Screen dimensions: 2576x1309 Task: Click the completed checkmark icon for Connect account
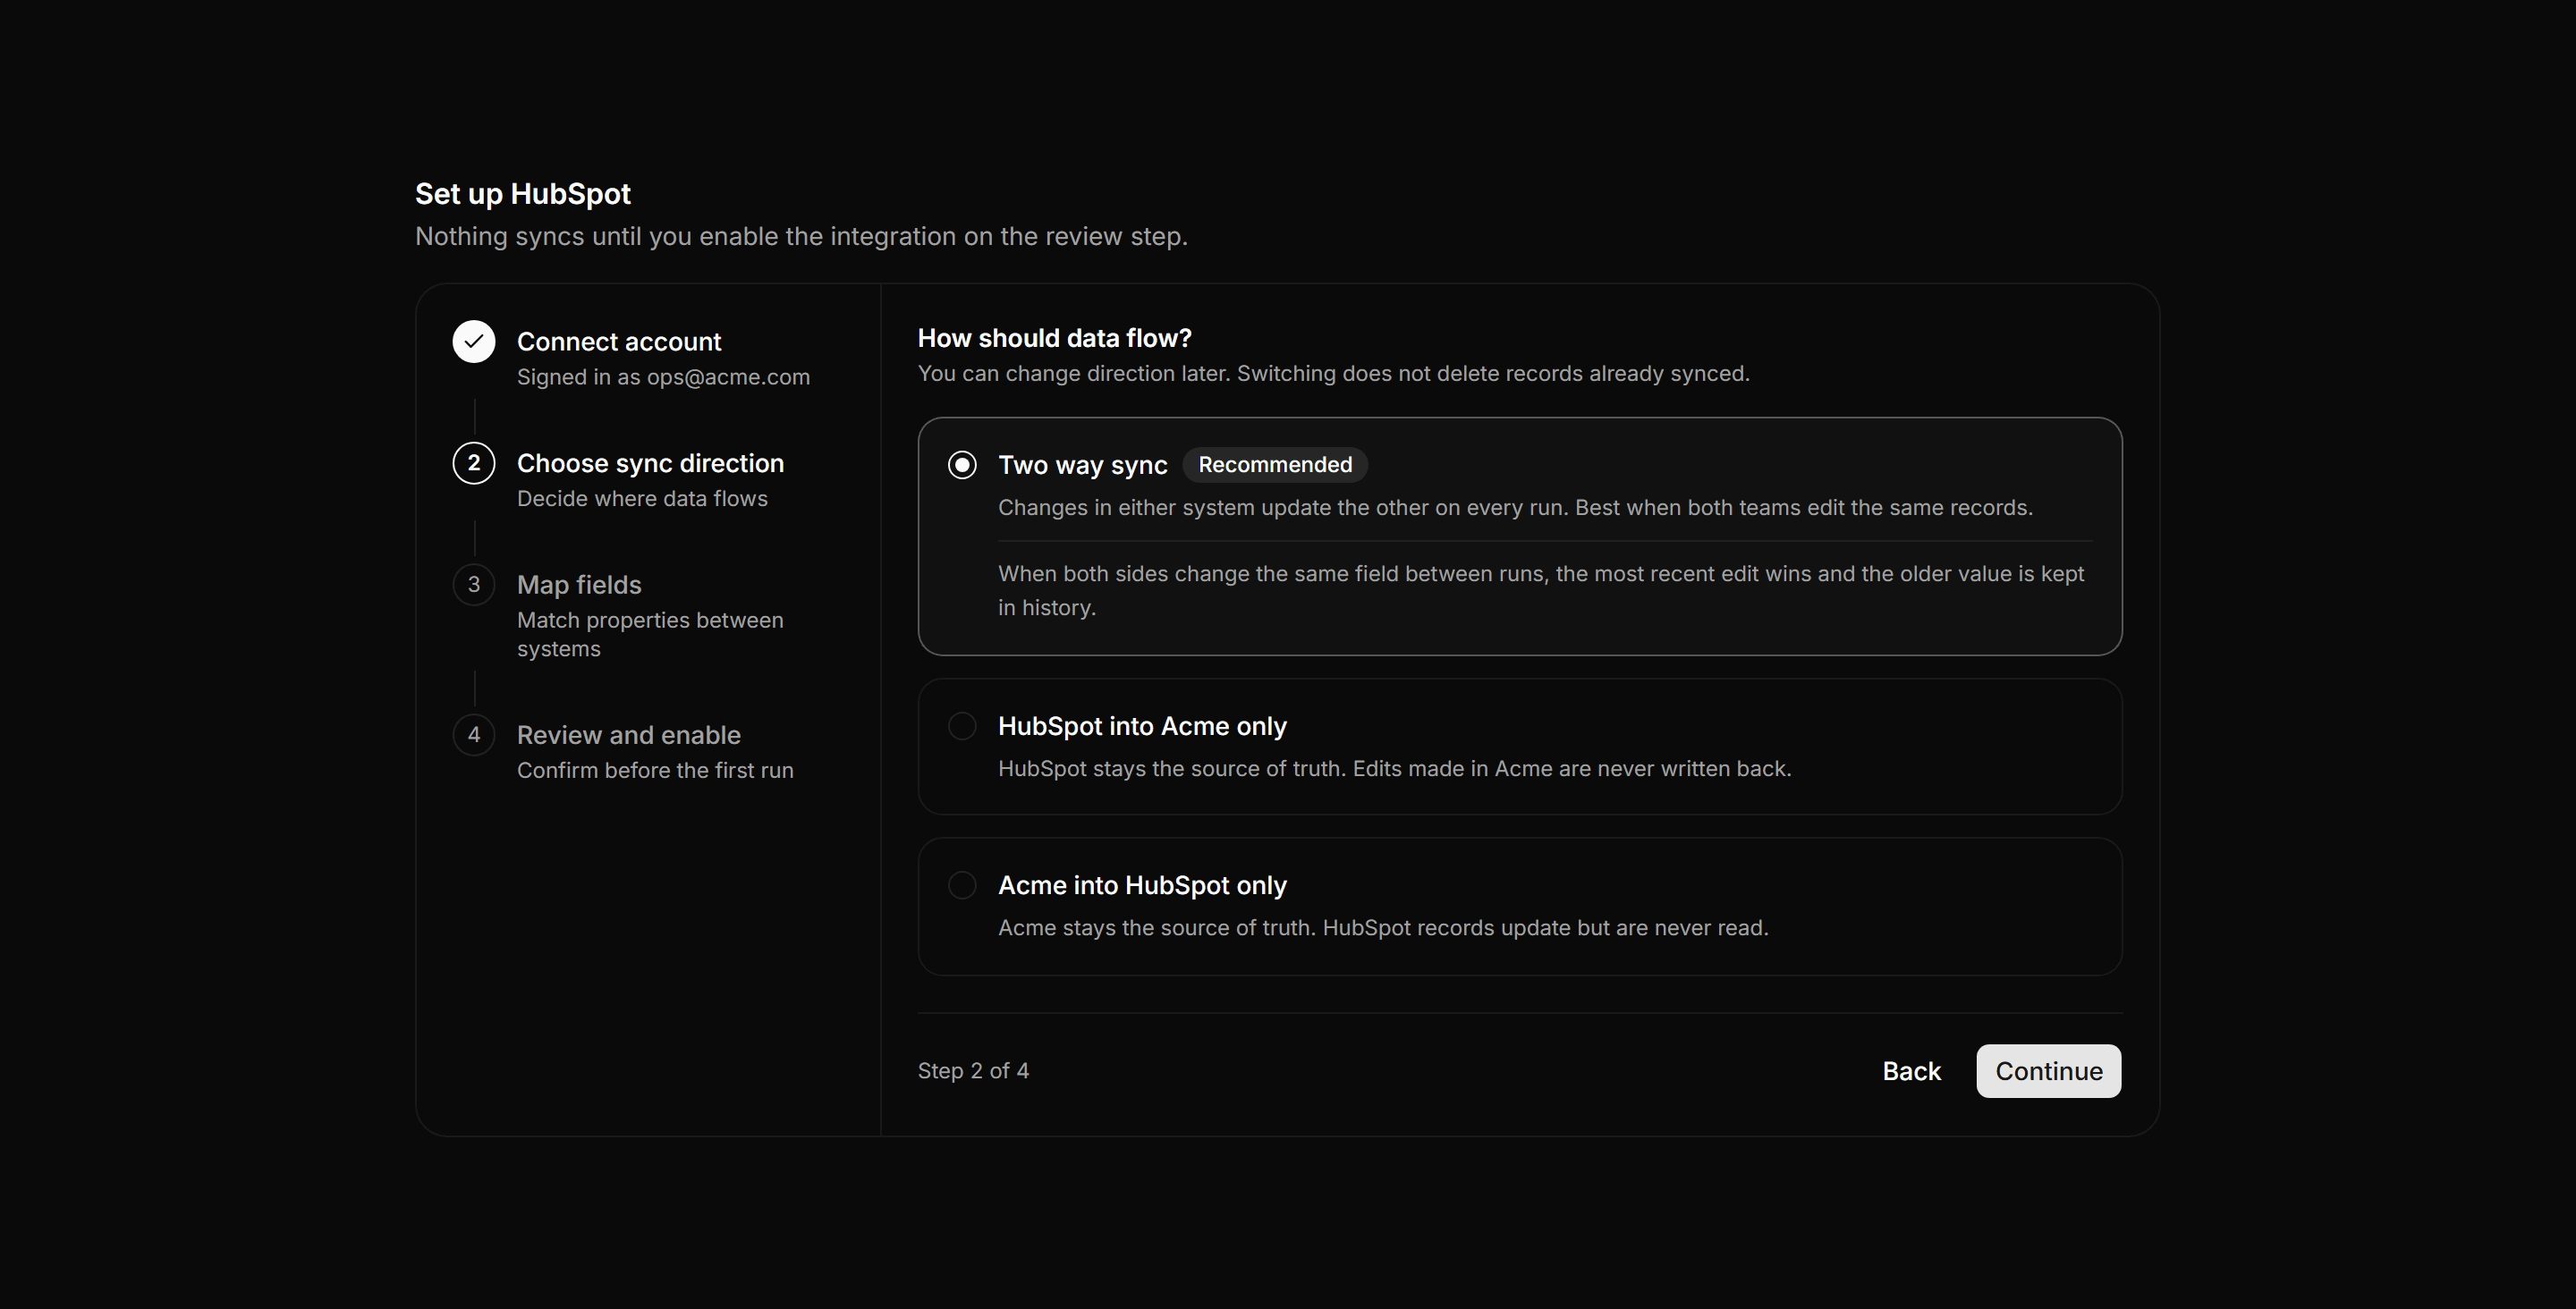(474, 342)
